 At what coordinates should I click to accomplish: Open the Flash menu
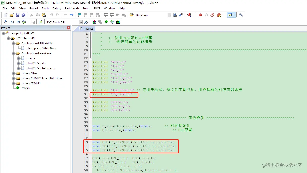pyautogui.click(x=45, y=8)
